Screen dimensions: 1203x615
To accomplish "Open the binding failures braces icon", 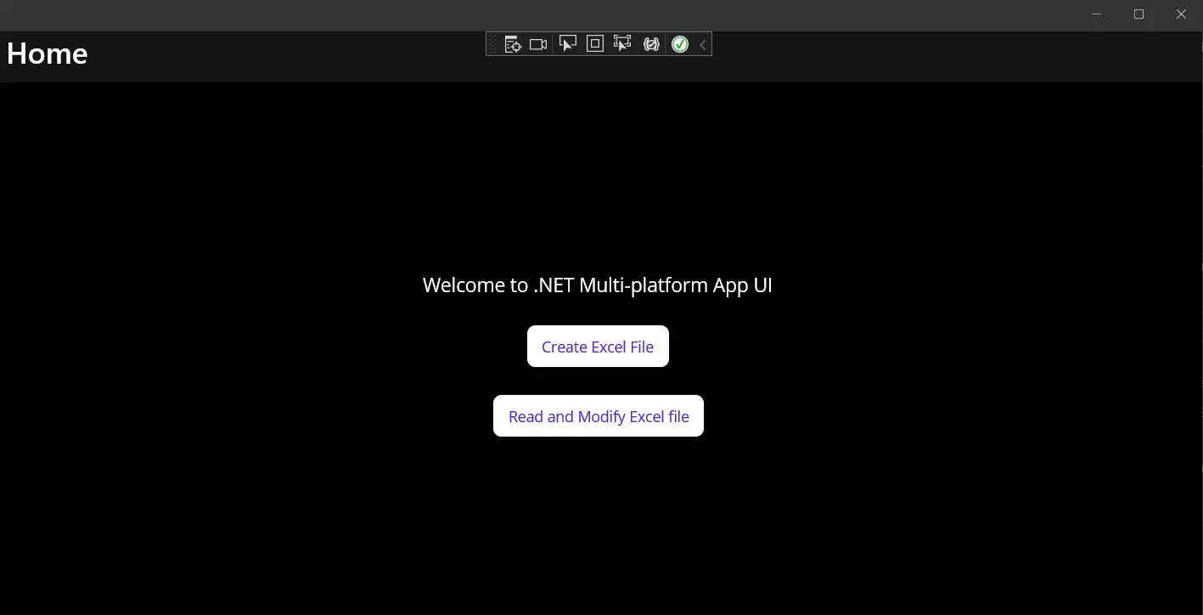I will pos(651,44).
